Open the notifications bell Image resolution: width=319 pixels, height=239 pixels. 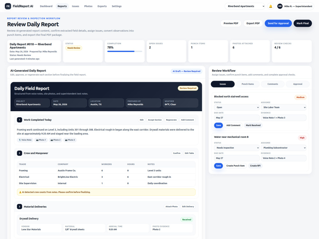point(271,6)
